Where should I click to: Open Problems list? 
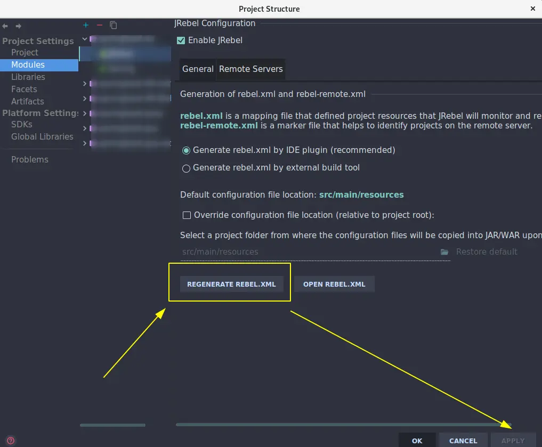29,160
